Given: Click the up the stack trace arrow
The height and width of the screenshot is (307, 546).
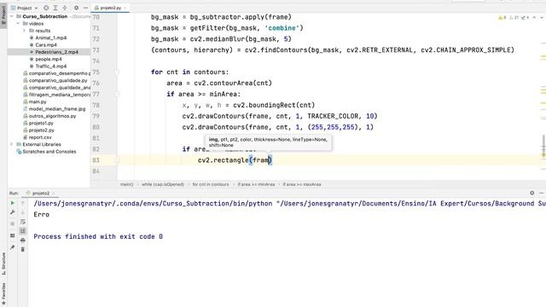Looking at the screenshot, I should (23, 203).
